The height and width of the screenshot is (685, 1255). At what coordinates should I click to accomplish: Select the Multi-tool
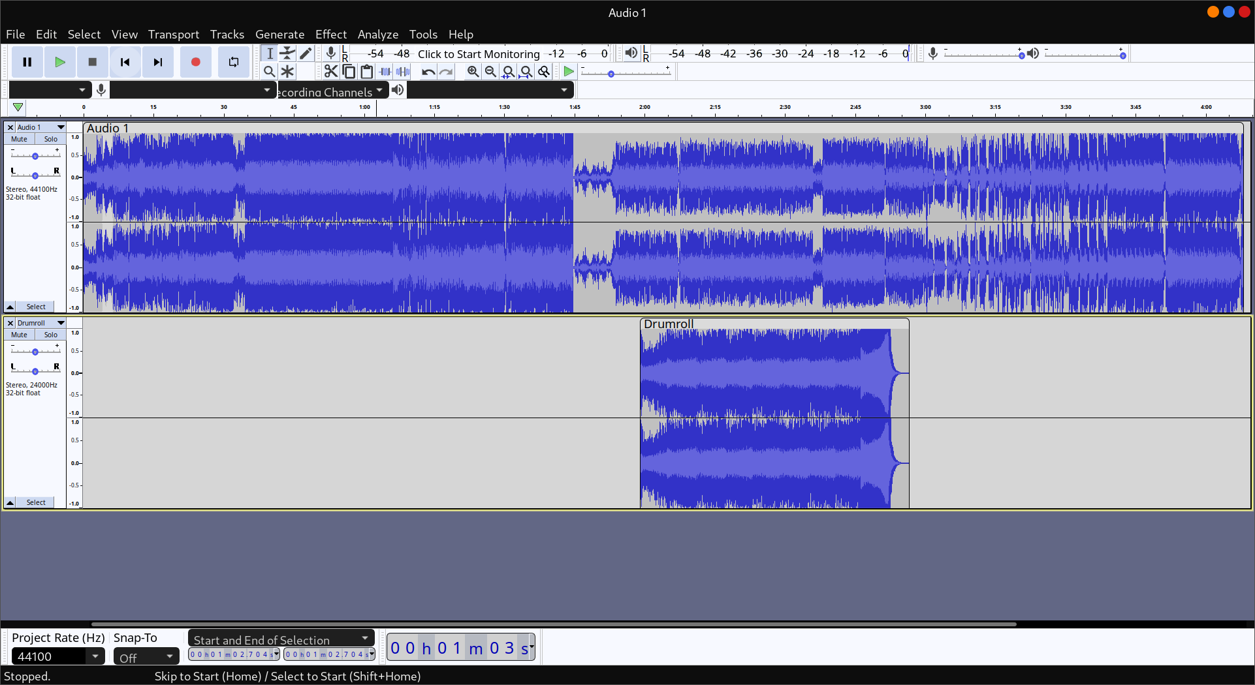(287, 72)
